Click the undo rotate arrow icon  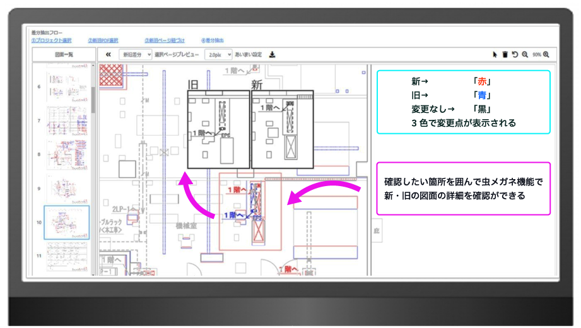[x=515, y=54]
